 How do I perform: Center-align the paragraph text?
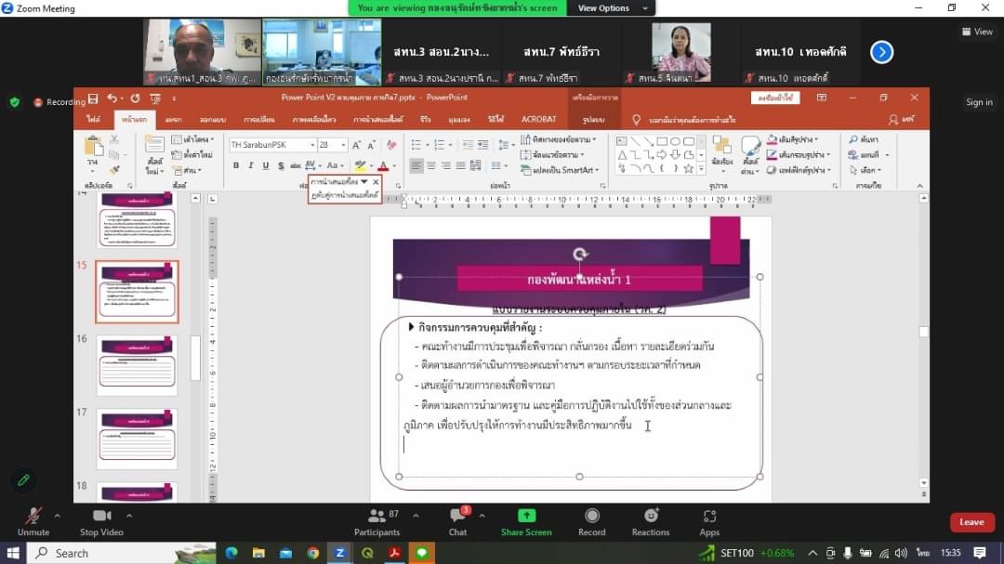coord(431,165)
